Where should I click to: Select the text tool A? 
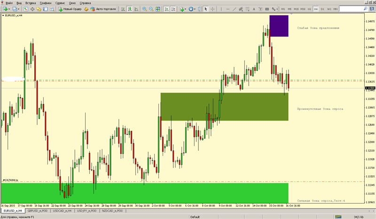[x=254, y=9]
